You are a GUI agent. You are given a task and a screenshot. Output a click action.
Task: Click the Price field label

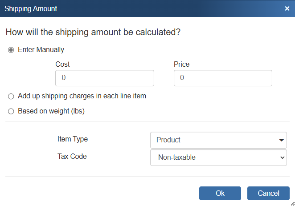(181, 65)
